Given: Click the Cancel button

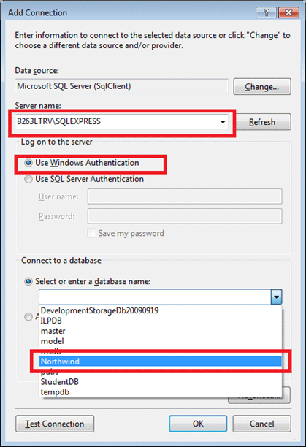Looking at the screenshot, I should pos(262,424).
